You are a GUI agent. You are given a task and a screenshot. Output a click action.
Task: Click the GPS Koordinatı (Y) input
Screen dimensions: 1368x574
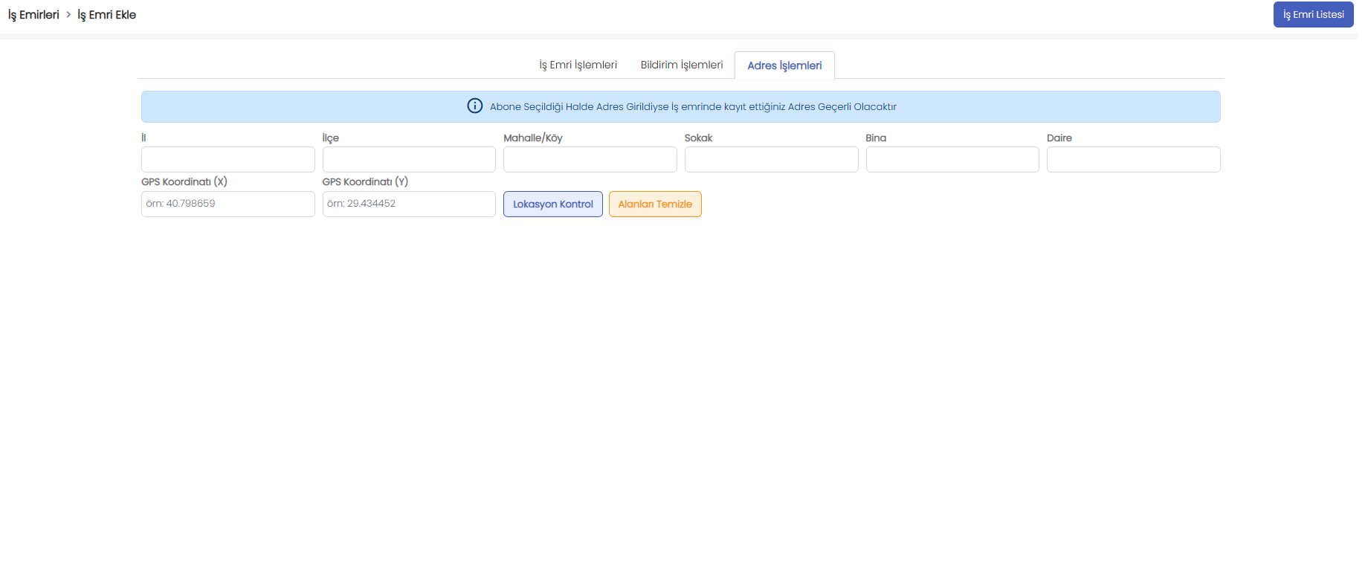click(409, 204)
